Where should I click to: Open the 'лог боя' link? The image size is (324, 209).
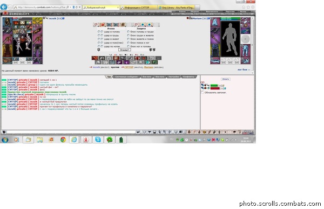(x=244, y=69)
